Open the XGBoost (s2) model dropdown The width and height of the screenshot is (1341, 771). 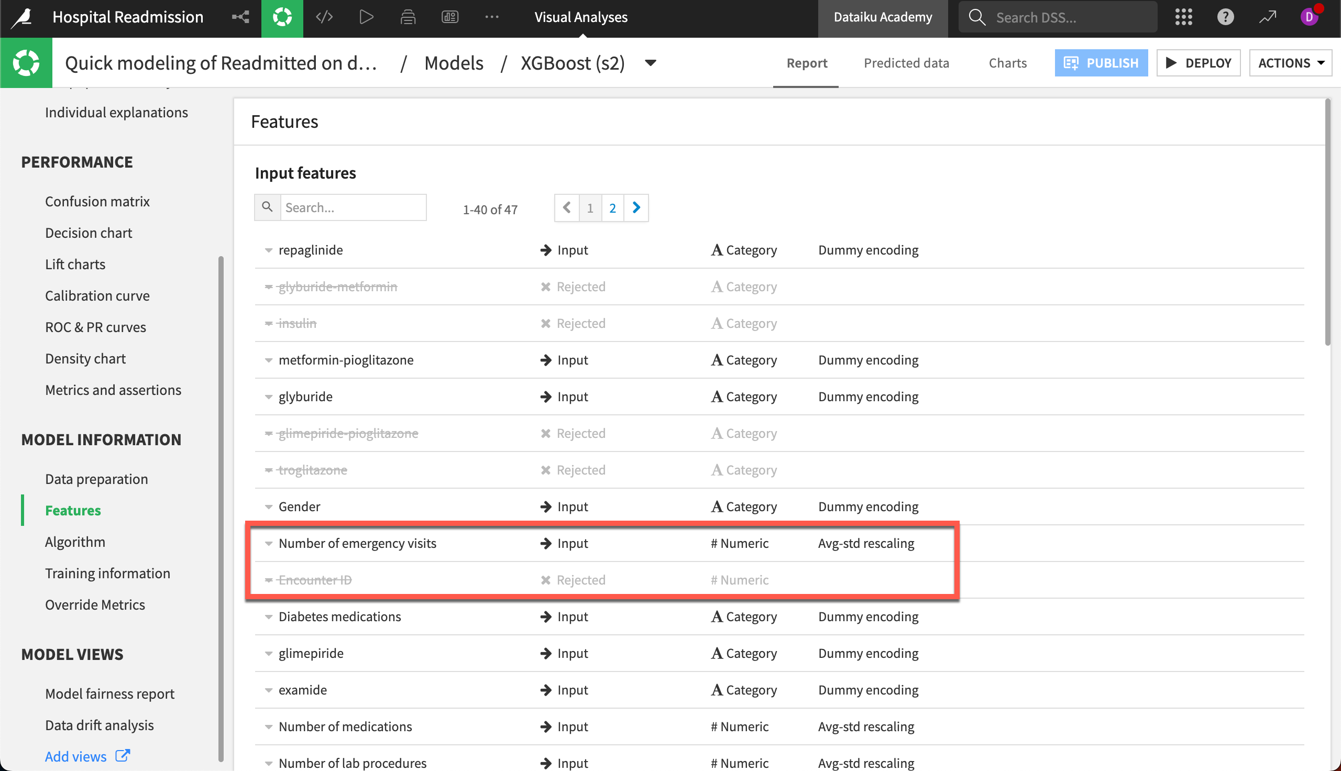point(650,62)
